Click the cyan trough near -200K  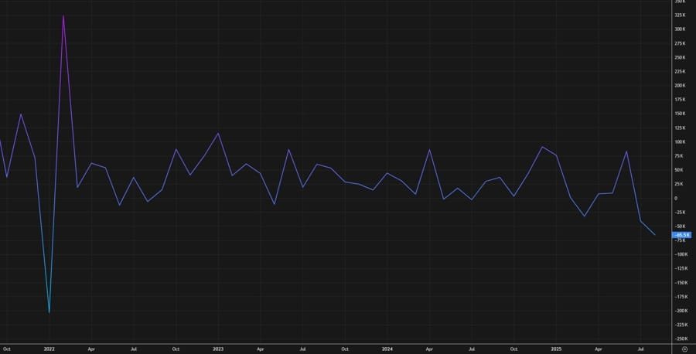pyautogui.click(x=49, y=312)
